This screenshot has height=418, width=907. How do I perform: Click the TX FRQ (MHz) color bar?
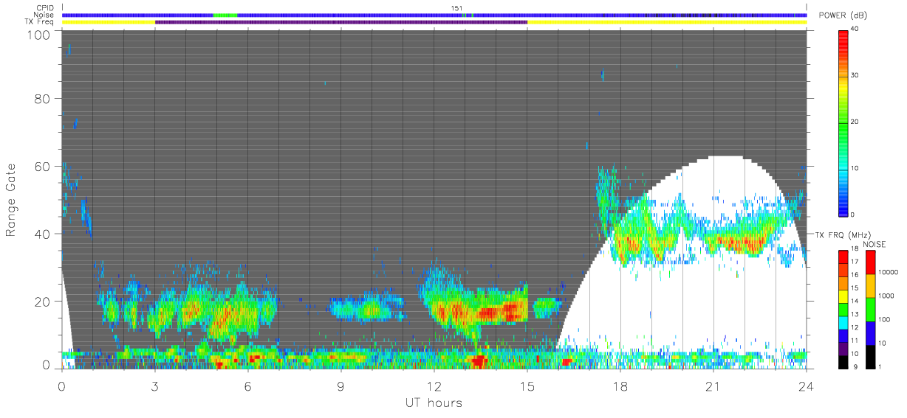coord(843,308)
